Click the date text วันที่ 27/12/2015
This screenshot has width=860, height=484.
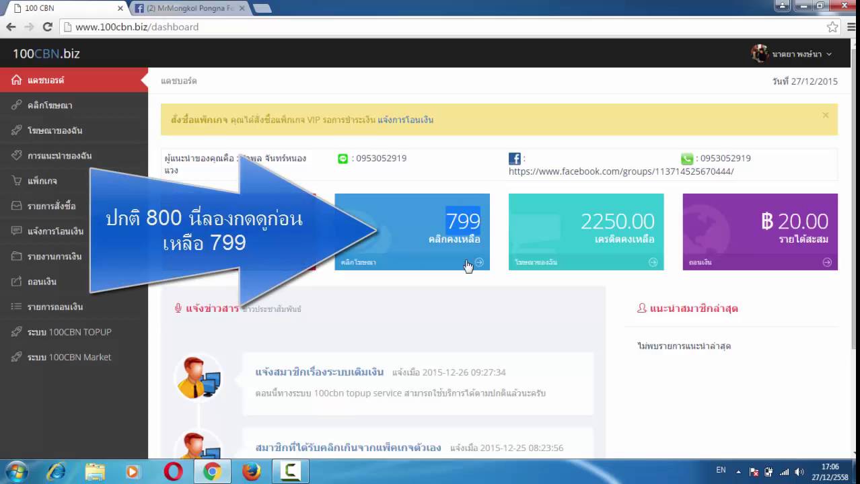(805, 81)
